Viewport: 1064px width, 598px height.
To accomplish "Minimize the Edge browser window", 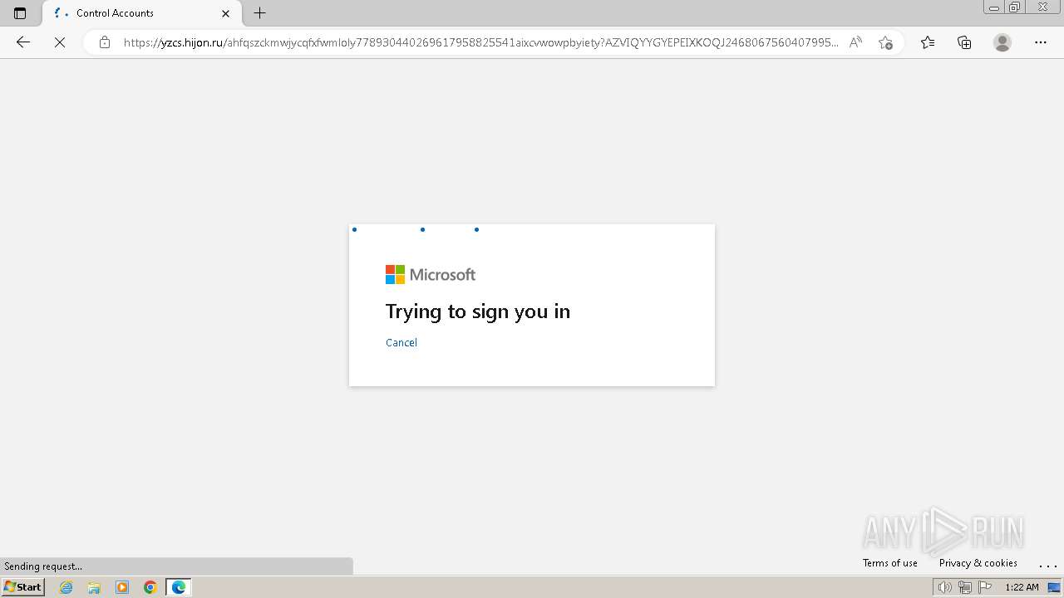I will pyautogui.click(x=994, y=7).
